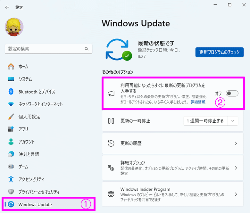This screenshot has height=213, width=250.
Task: Open the アプリ icon in sidebar
Action: [11, 129]
